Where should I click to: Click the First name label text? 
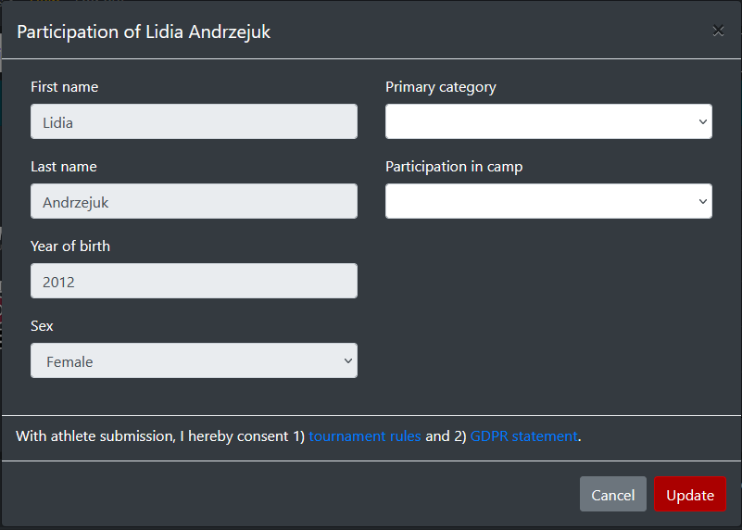(x=64, y=87)
